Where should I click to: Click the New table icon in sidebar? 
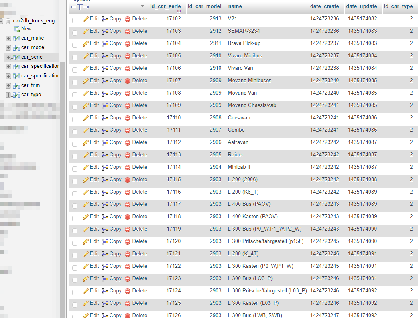[16, 29]
